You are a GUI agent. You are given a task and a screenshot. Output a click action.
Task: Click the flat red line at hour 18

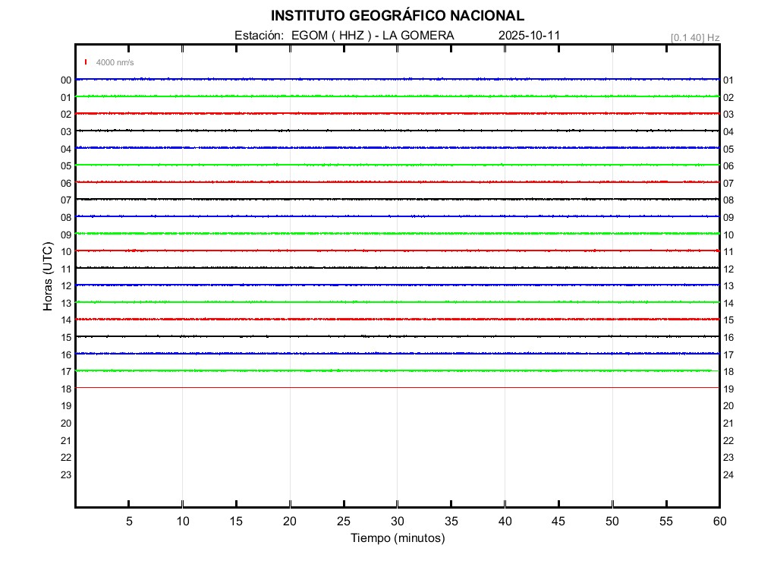(x=397, y=388)
